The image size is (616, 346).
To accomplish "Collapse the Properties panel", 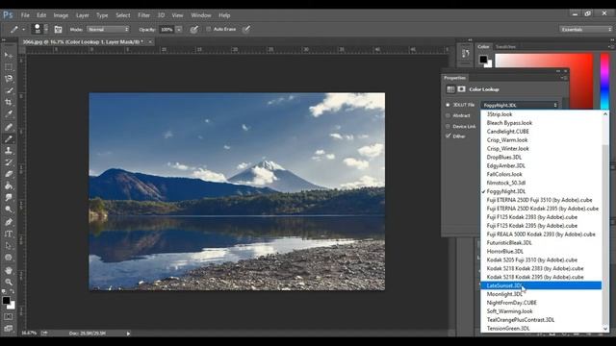I will click(558, 71).
